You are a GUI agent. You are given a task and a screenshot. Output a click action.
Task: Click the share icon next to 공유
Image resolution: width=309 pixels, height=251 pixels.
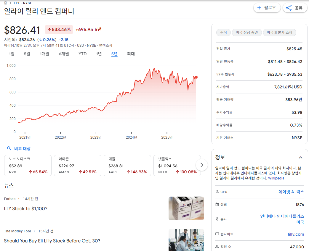click(289, 8)
